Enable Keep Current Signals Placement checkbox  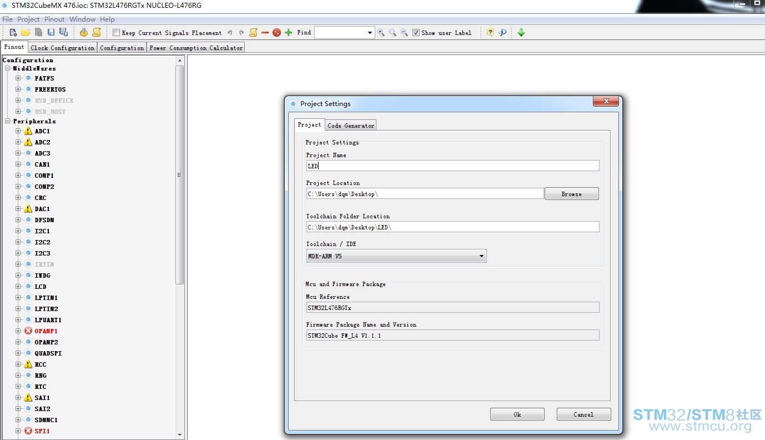116,33
